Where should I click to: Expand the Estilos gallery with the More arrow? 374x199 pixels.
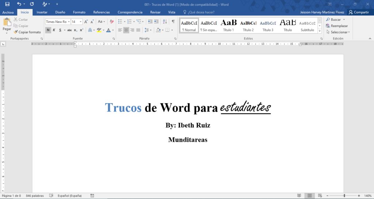(x=320, y=31)
